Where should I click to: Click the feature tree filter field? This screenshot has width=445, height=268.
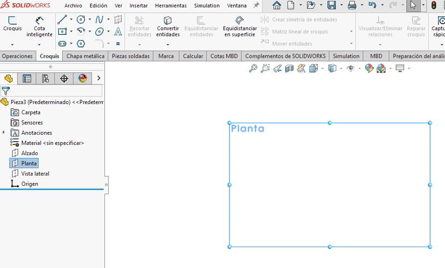(x=51, y=91)
